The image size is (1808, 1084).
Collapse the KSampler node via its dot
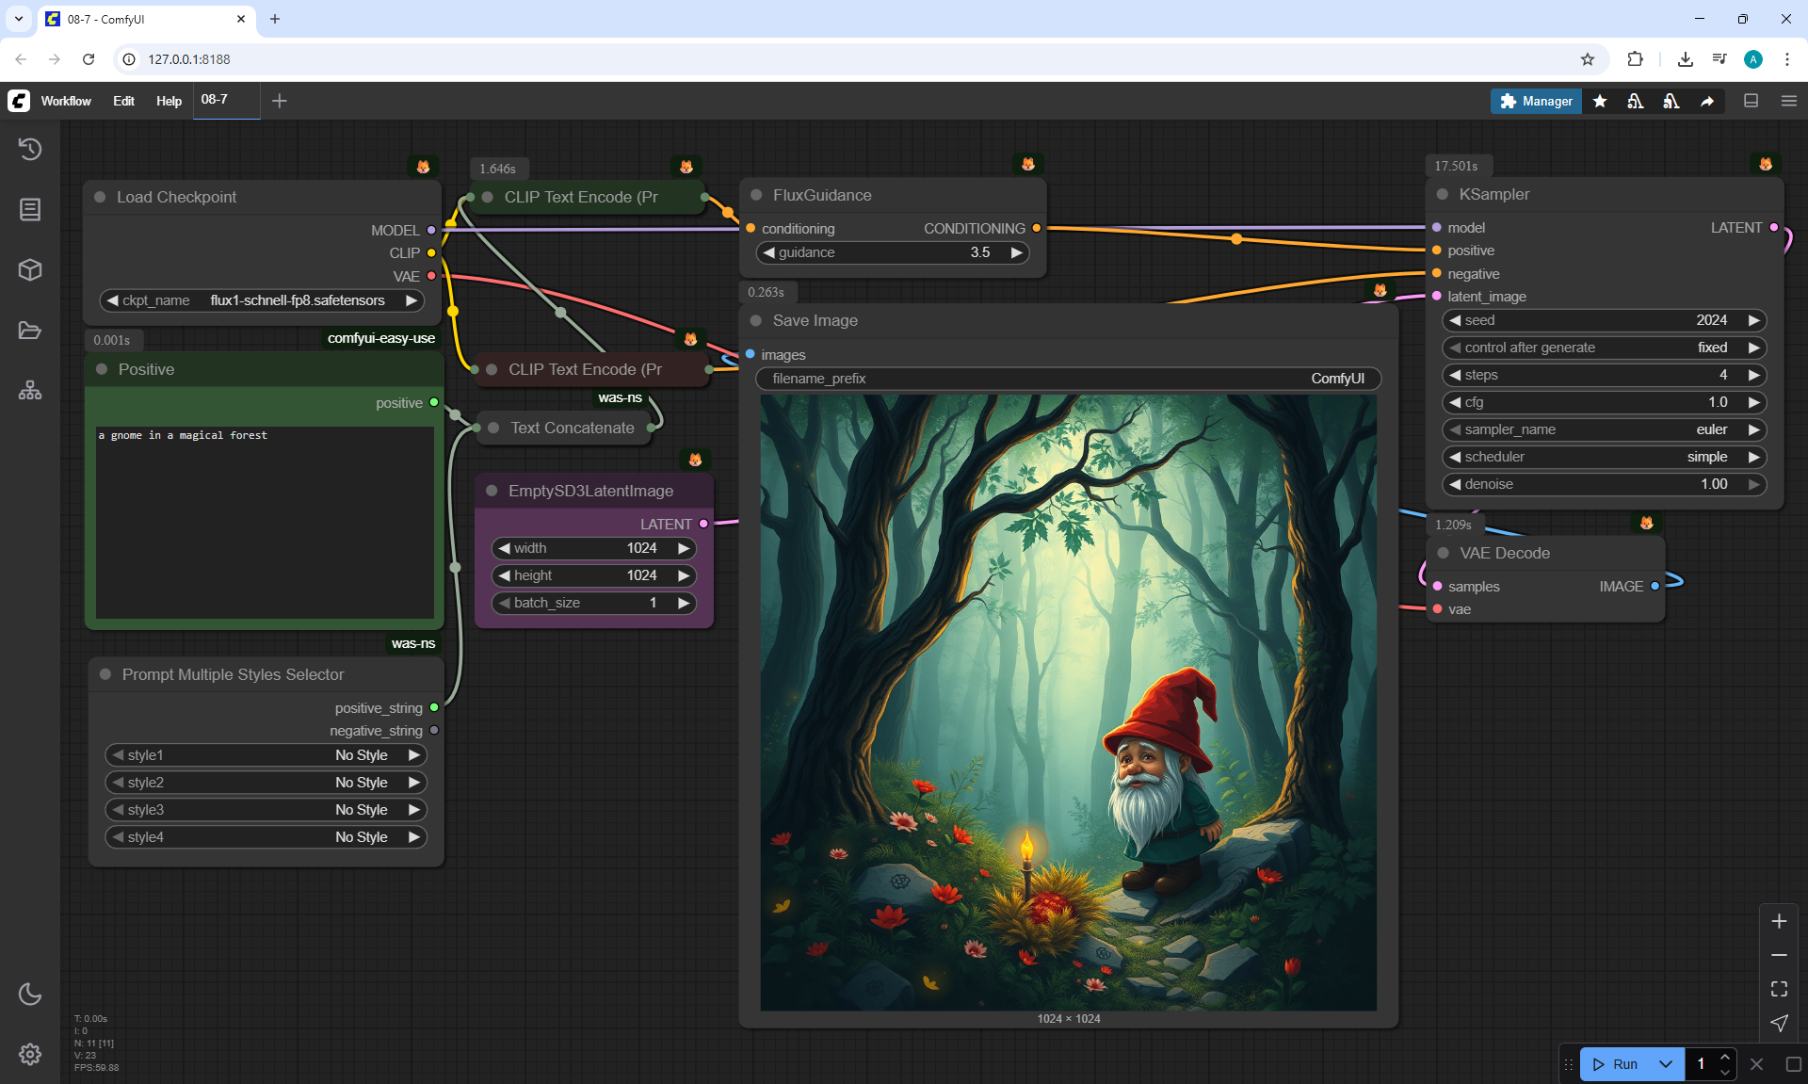1442,194
